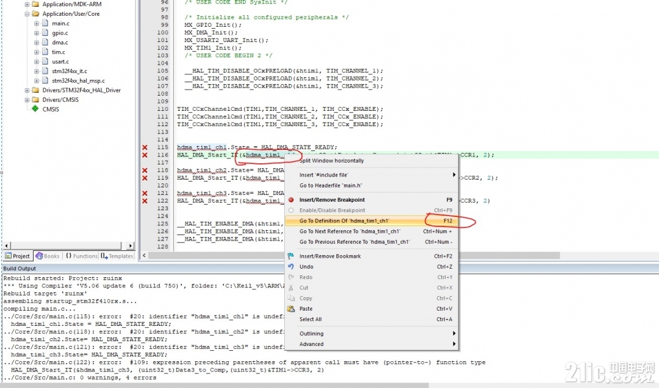Screen dimensions: 659x388
Task: Expand the Application/MDK-ARM folder
Action: (x=27, y=4)
